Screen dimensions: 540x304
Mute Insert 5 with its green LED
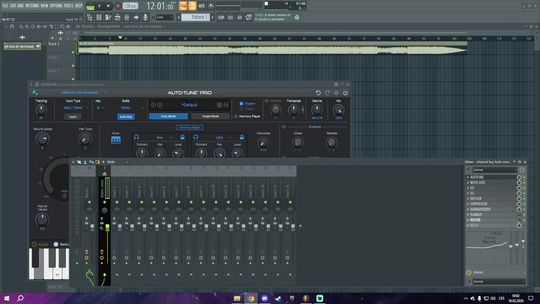tap(154, 202)
